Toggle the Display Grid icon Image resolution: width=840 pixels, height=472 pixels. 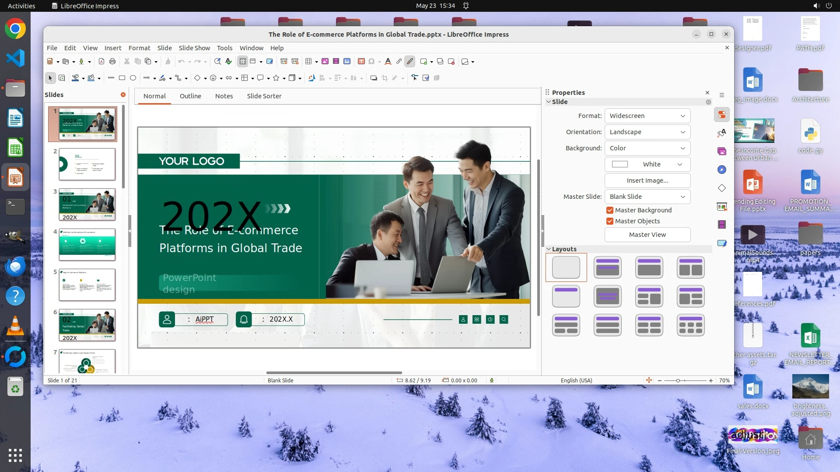243,62
